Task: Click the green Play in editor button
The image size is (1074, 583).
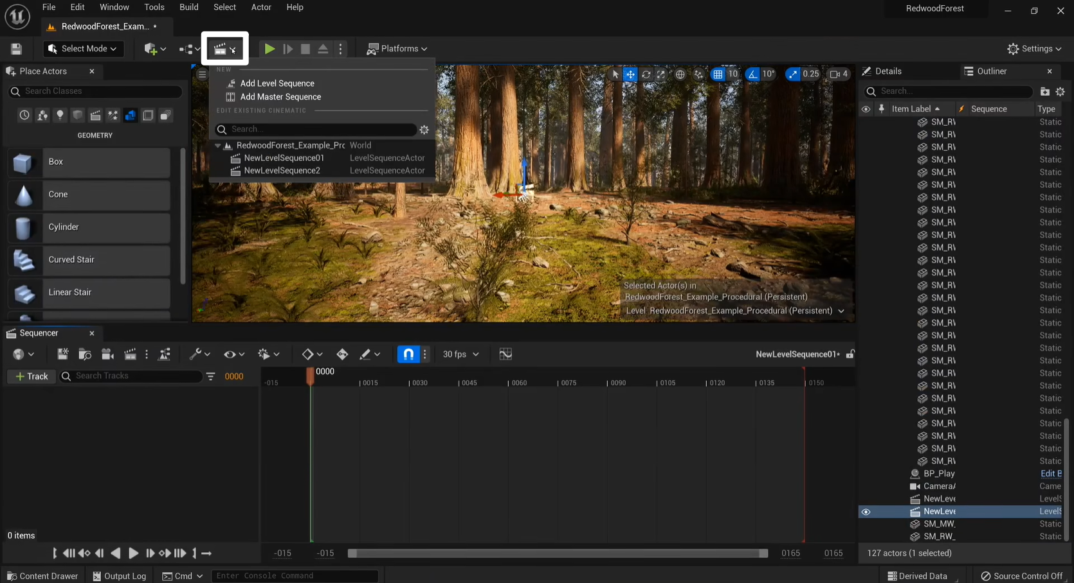Action: click(269, 49)
